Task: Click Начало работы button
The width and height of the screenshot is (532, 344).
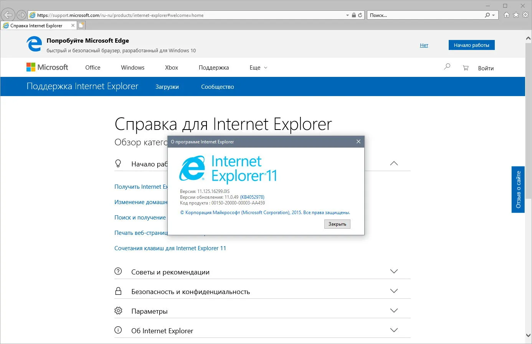Action: (x=471, y=45)
